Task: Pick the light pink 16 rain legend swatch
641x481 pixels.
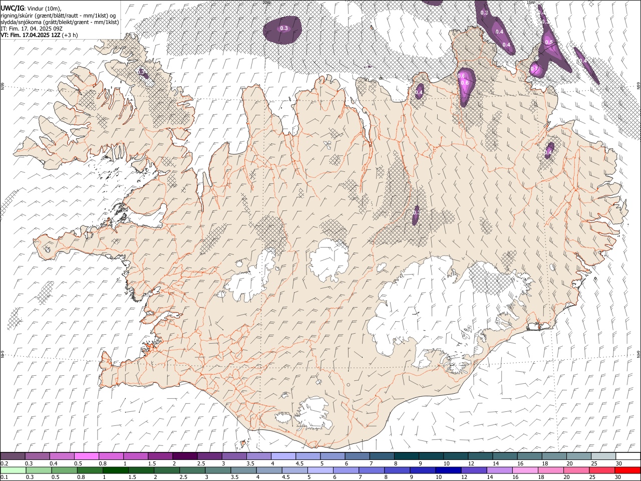Action: tap(525, 470)
